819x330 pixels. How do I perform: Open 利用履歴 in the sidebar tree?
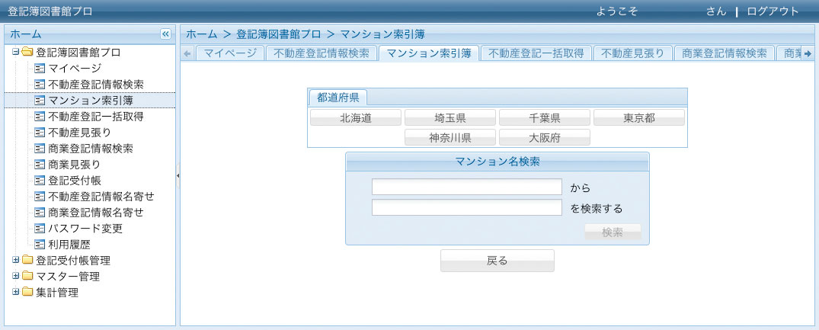(69, 245)
